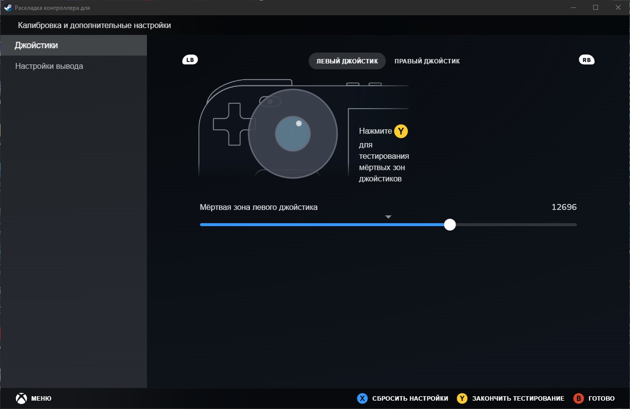Open Джойстики in the sidebar

[73, 45]
